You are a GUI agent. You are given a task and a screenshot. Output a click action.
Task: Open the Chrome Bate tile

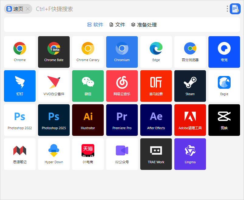54,52
